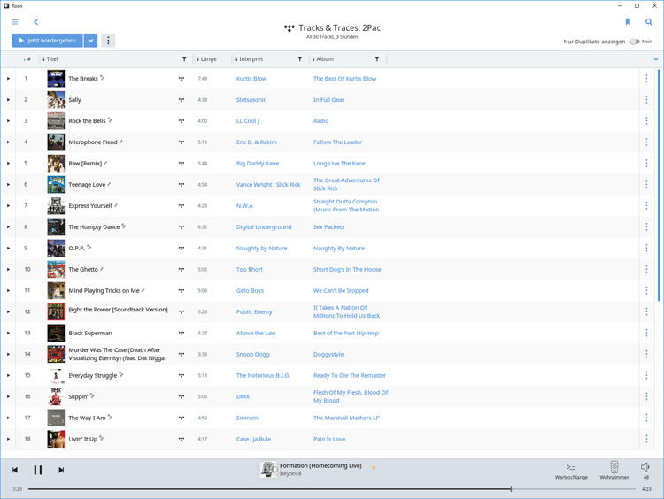The height and width of the screenshot is (499, 664).
Task: Open more options for Sally row
Action: pos(646,99)
